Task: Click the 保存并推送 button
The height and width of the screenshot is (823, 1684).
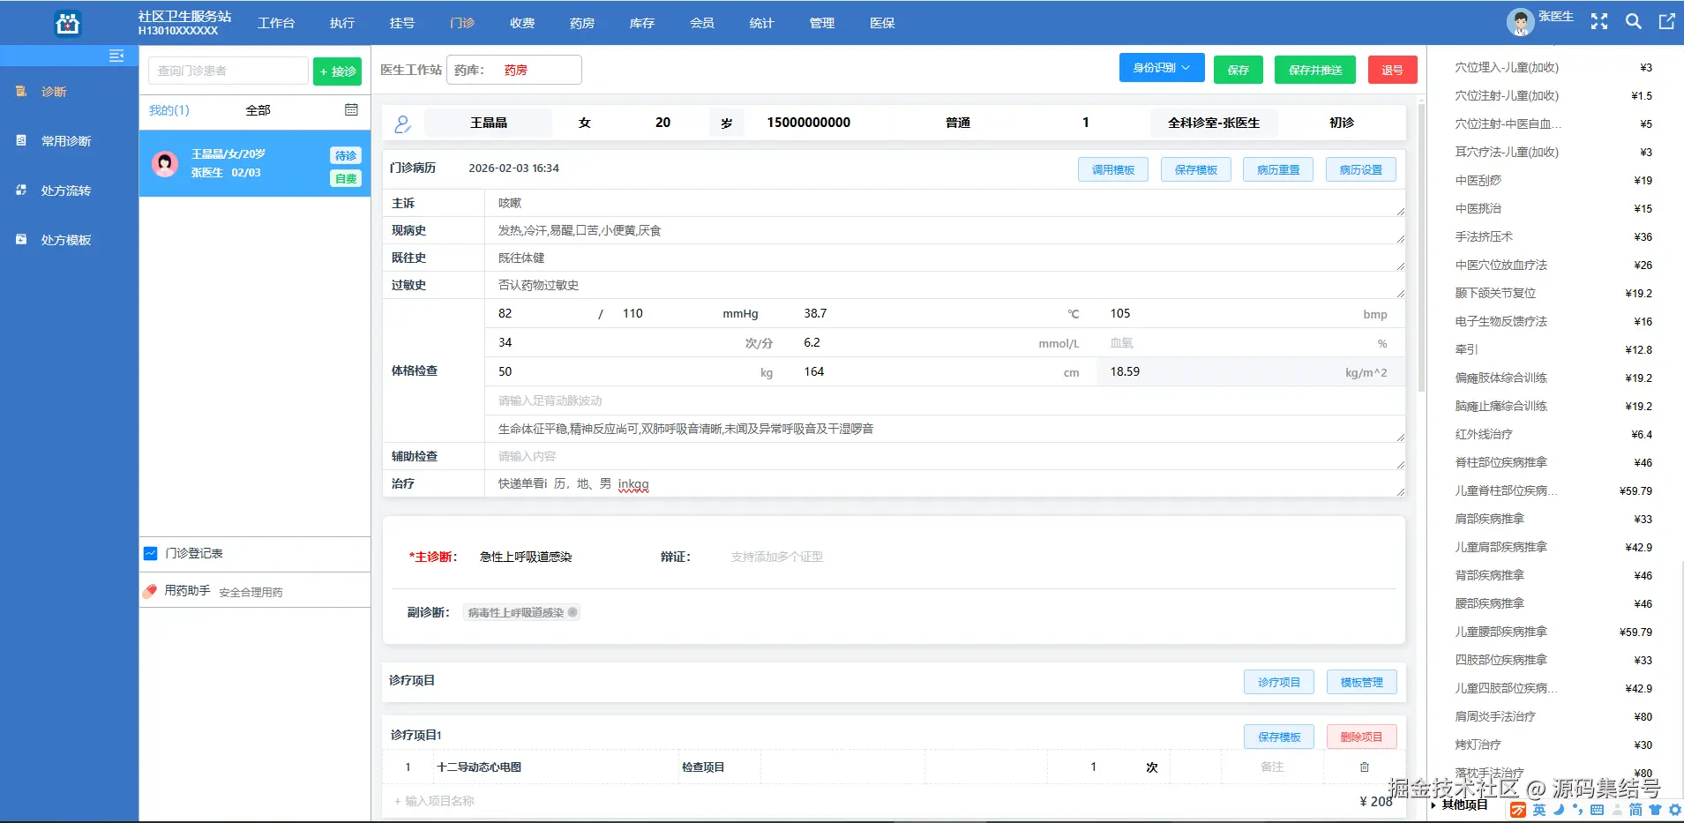Action: 1315,70
